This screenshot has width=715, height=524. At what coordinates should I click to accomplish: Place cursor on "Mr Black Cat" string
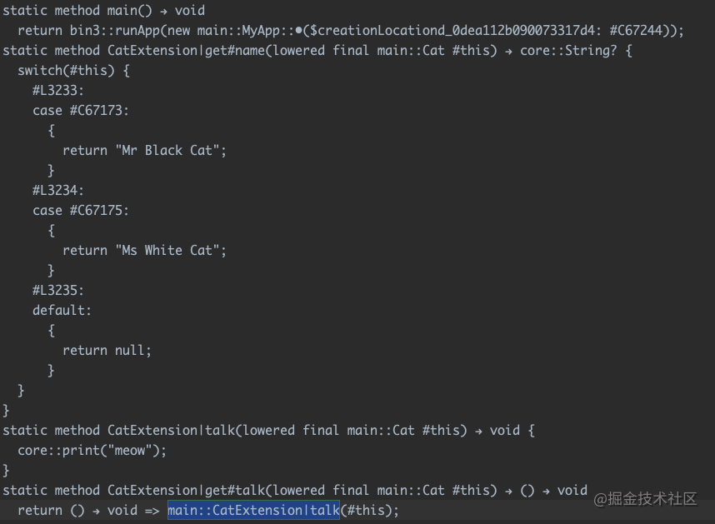point(167,150)
